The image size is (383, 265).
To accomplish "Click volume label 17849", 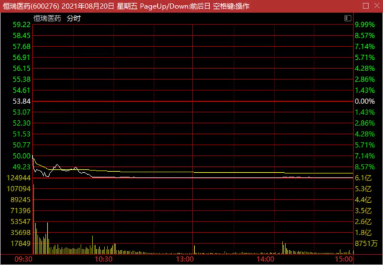I will tap(20, 243).
